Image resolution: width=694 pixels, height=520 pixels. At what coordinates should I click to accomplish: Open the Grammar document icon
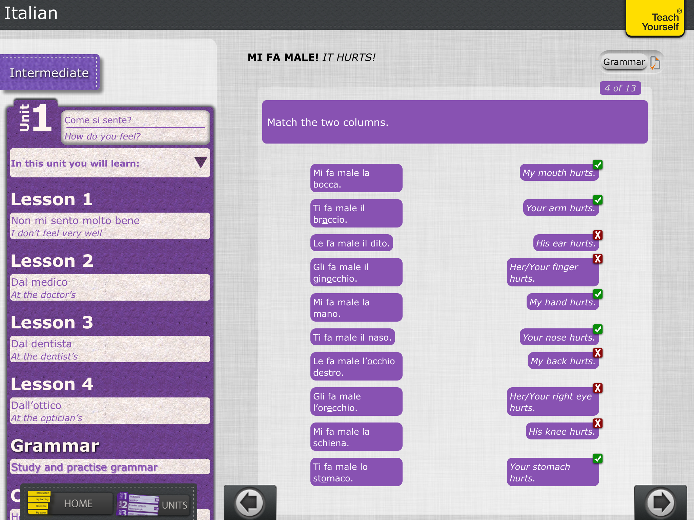(655, 63)
